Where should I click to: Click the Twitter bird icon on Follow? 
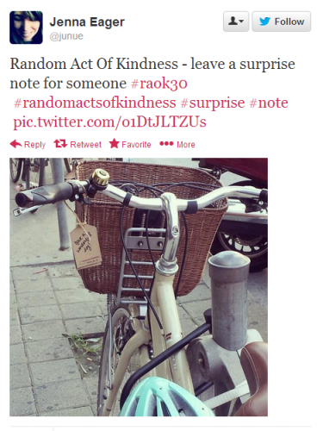coord(264,22)
